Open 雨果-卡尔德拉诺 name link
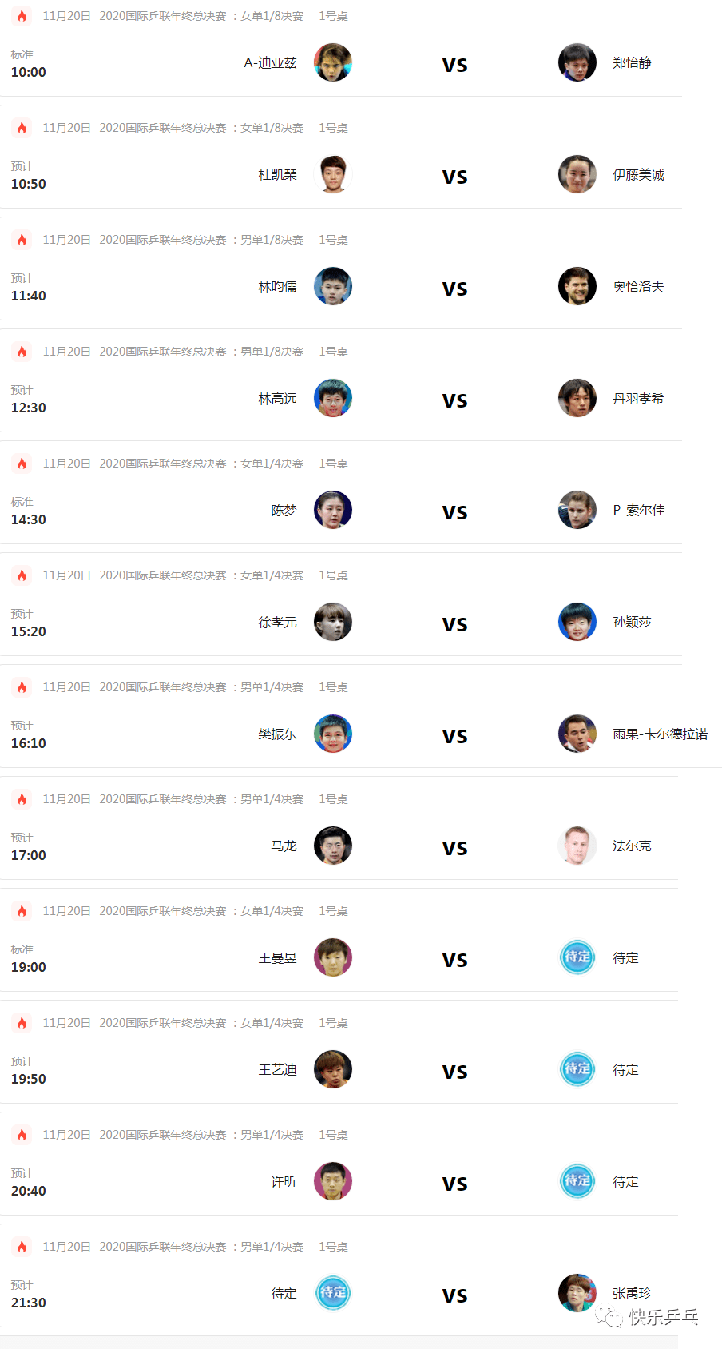Screen dimensions: 722x1349 (x=661, y=734)
